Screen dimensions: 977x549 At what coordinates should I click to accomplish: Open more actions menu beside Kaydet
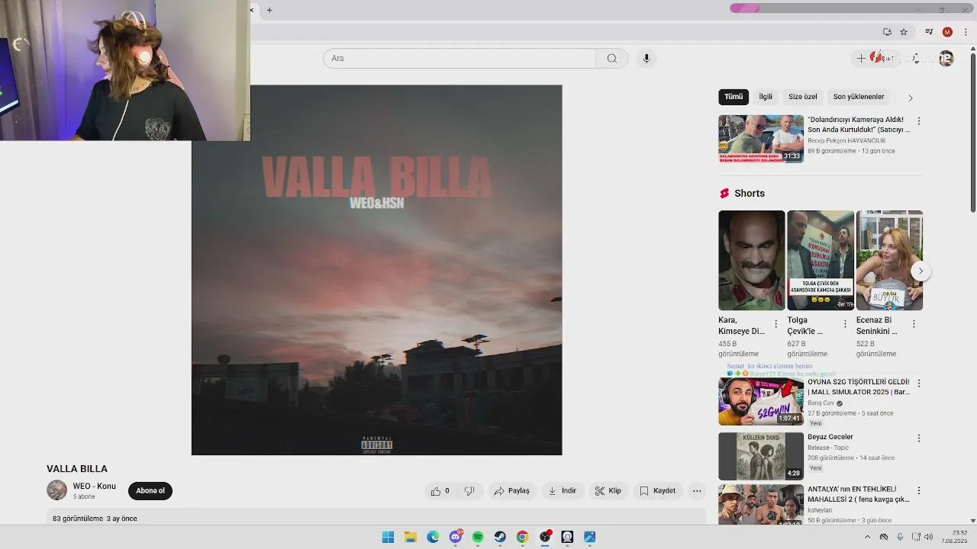[697, 491]
